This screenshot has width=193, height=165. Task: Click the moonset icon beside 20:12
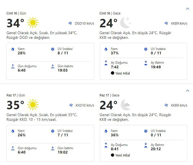pyautogui.click(x=146, y=145)
